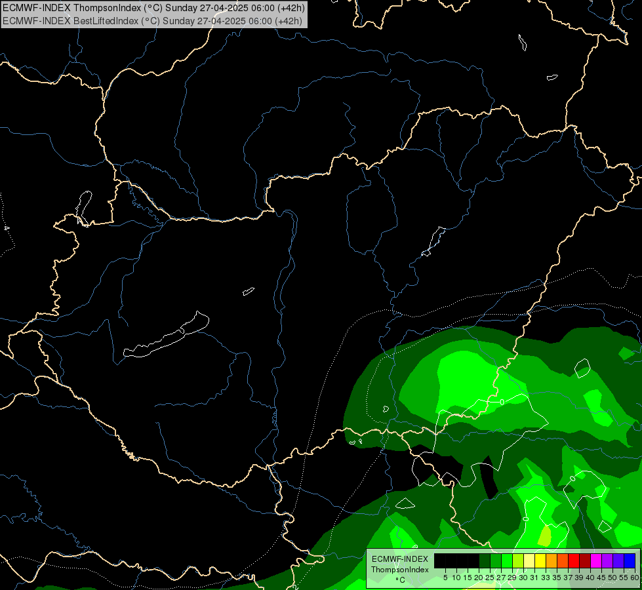Viewport: 642px width, 590px height.
Task: Click the legend scale value 30
Action: pos(523,578)
